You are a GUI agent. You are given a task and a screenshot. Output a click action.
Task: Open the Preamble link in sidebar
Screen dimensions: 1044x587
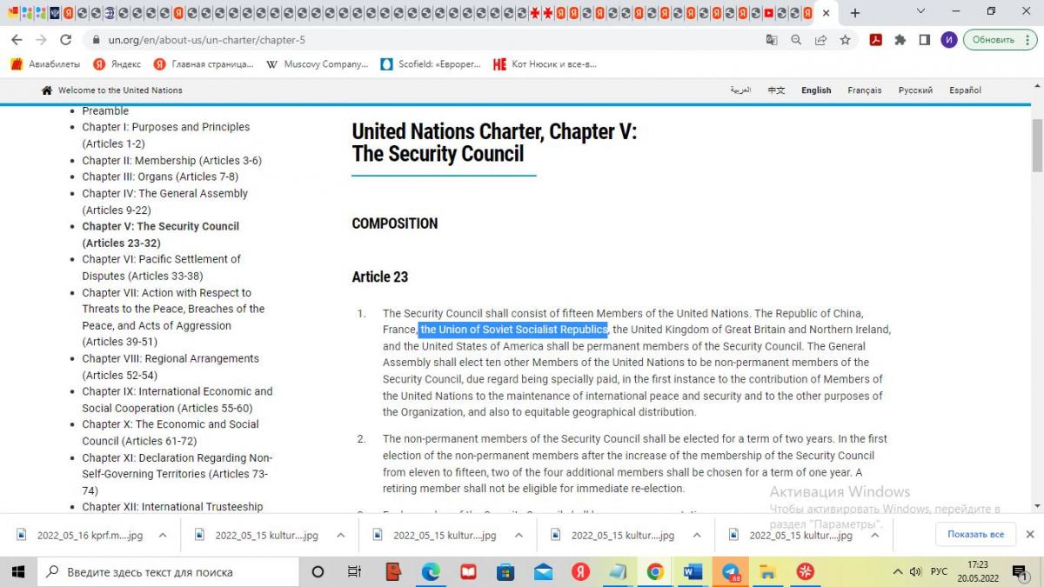[105, 110]
